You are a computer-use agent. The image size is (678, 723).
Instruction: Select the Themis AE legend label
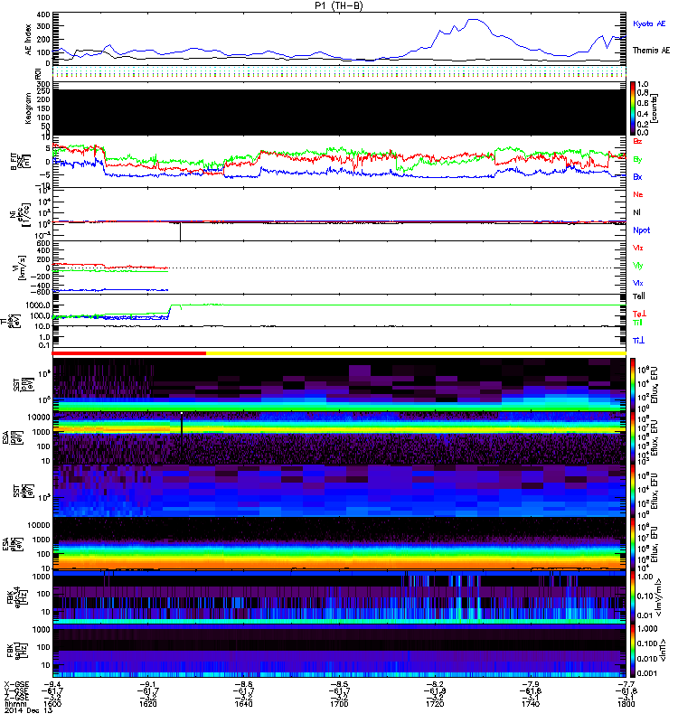[651, 51]
